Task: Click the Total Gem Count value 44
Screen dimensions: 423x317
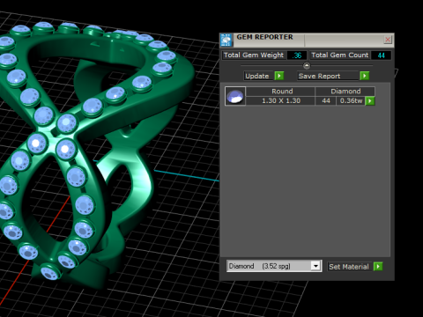Action: click(381, 55)
